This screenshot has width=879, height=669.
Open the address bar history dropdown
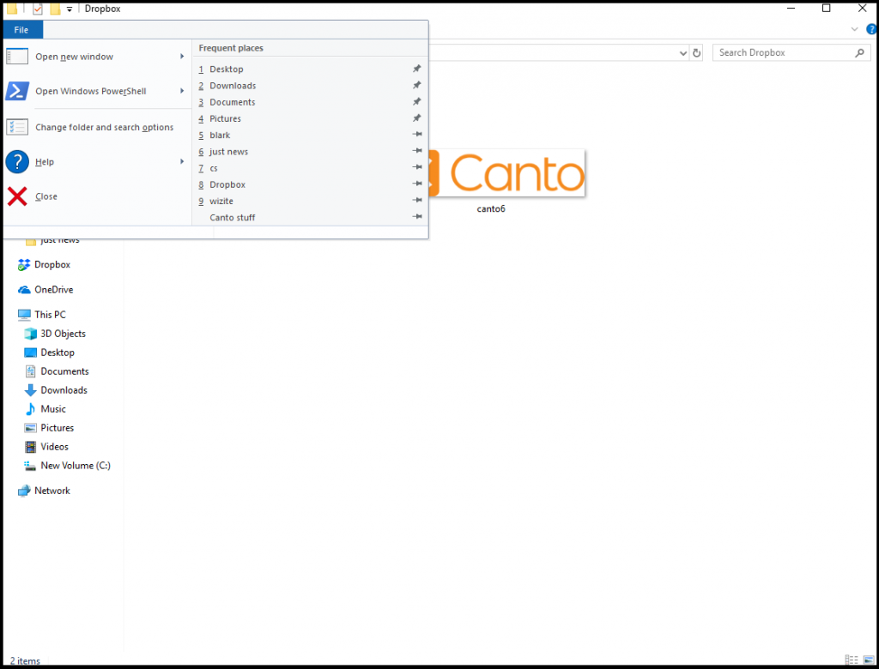pos(683,53)
